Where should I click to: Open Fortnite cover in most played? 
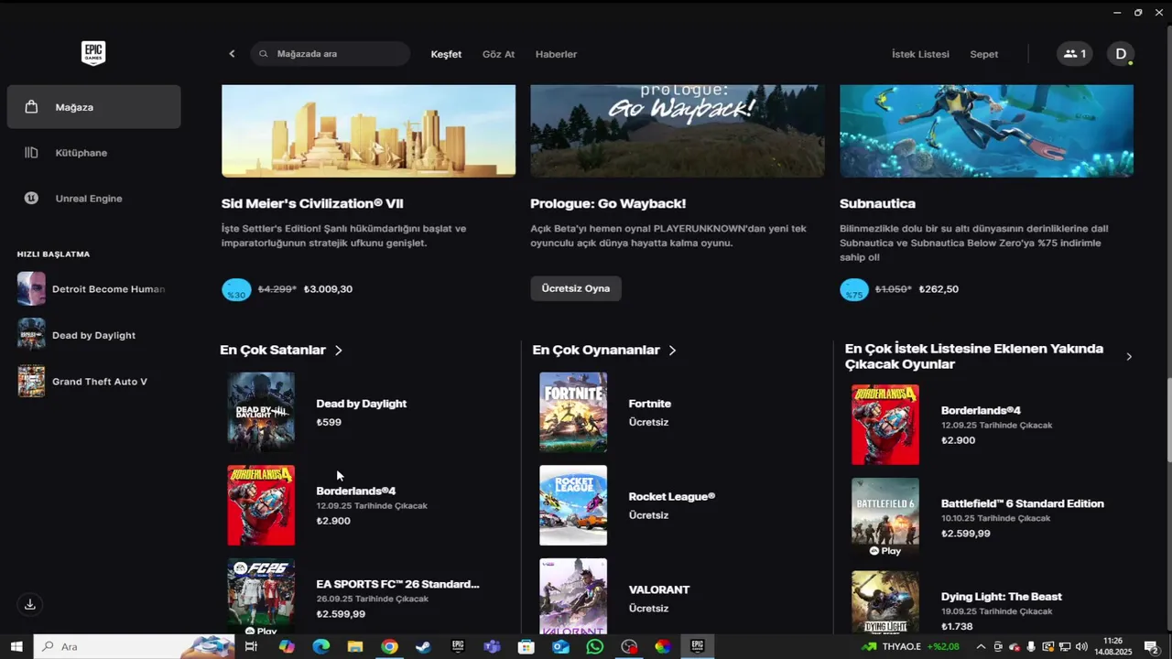coord(573,412)
